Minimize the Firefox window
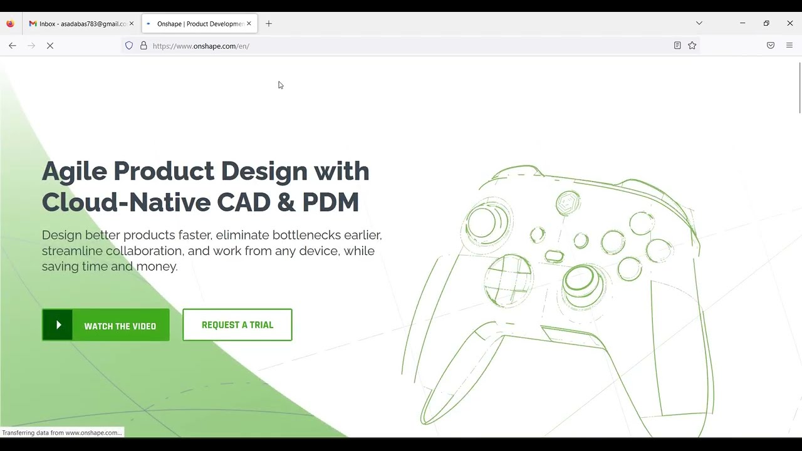This screenshot has width=802, height=451. point(742,23)
